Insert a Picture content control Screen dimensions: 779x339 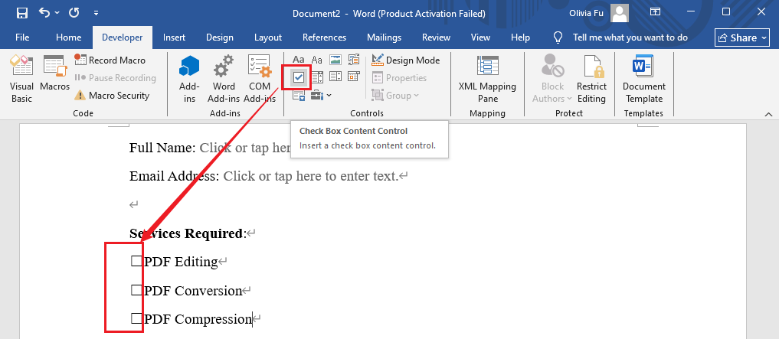[335, 60]
